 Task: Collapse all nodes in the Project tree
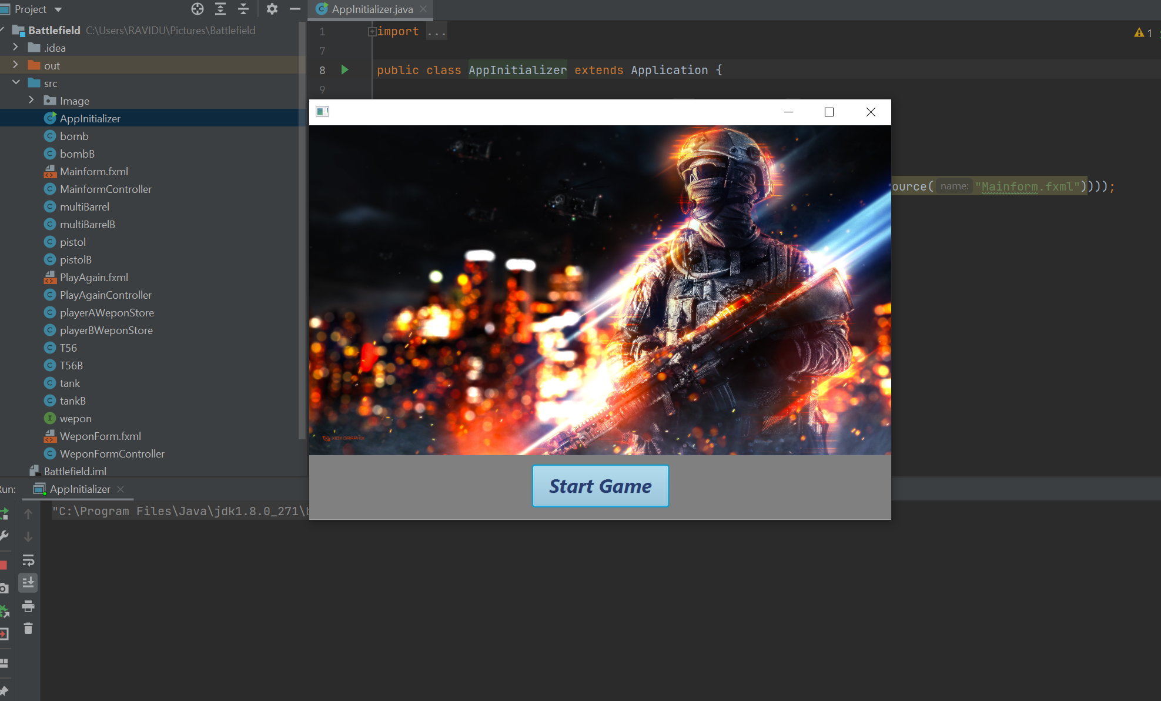243,9
